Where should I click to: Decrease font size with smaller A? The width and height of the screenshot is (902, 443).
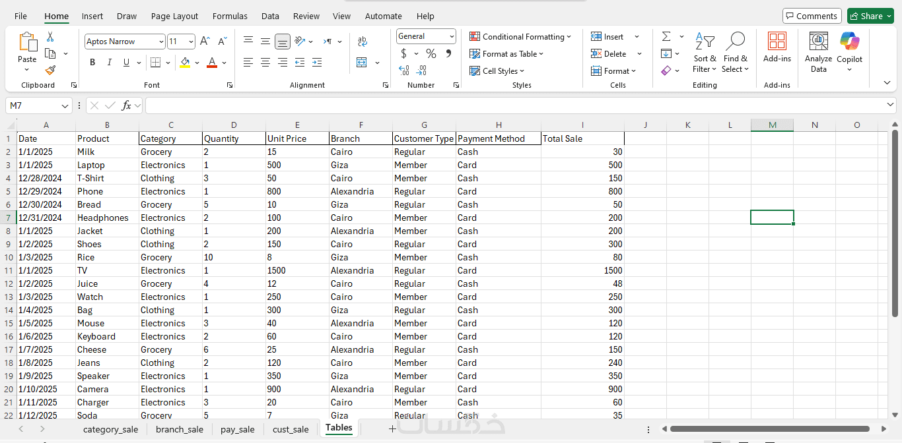click(223, 42)
